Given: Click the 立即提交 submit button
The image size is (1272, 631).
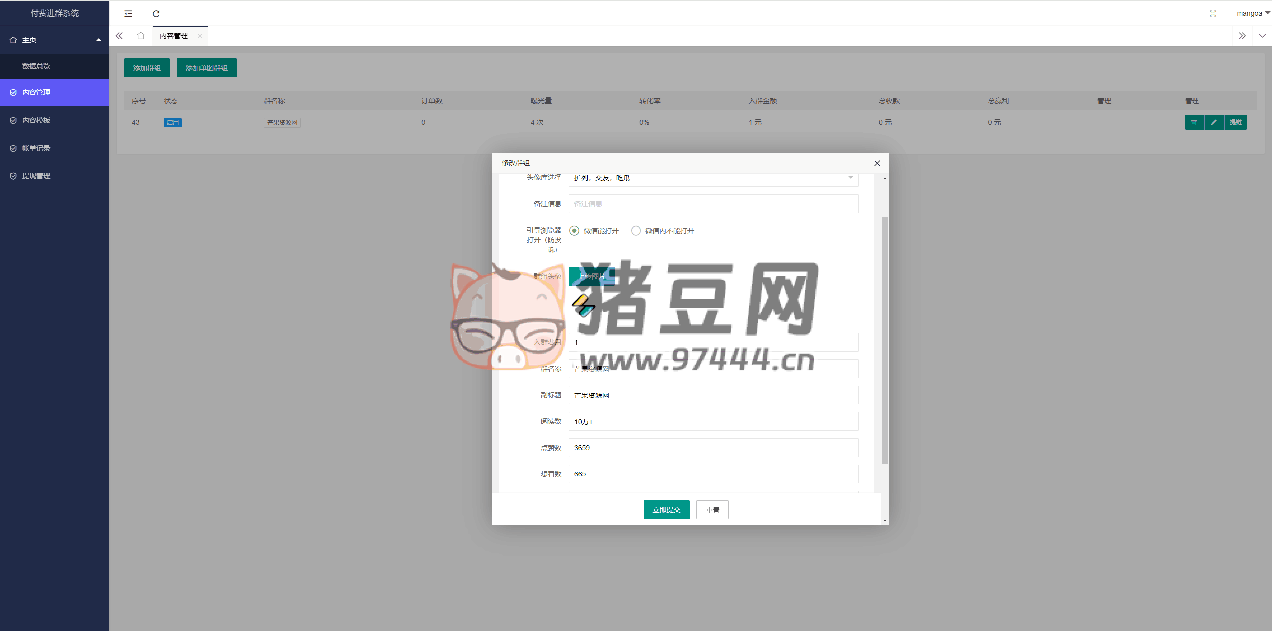Looking at the screenshot, I should coord(666,510).
